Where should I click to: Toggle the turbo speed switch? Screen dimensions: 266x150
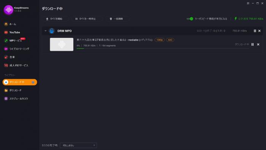[x=190, y=19]
